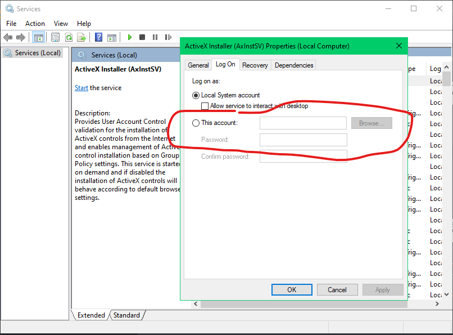Open the Action menu
Screen dimensions: 453x335
pyautogui.click(x=35, y=24)
